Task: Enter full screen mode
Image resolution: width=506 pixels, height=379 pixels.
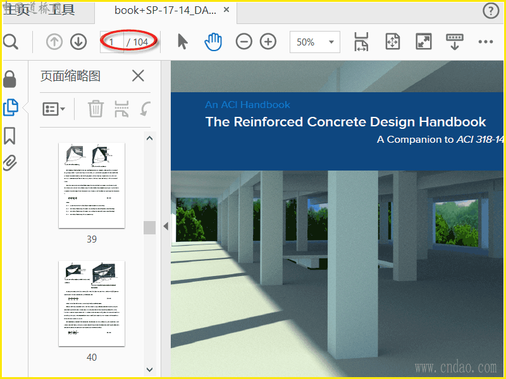Action: [423, 42]
